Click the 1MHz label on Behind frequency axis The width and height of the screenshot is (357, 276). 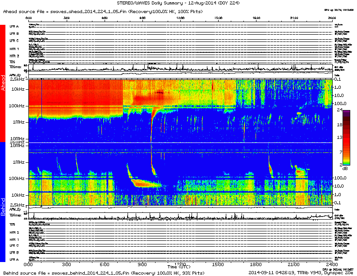[18, 162]
